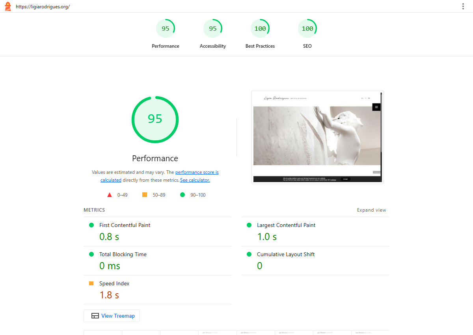Click the Speed Index metric label
473x335 pixels.
pyautogui.click(x=114, y=283)
